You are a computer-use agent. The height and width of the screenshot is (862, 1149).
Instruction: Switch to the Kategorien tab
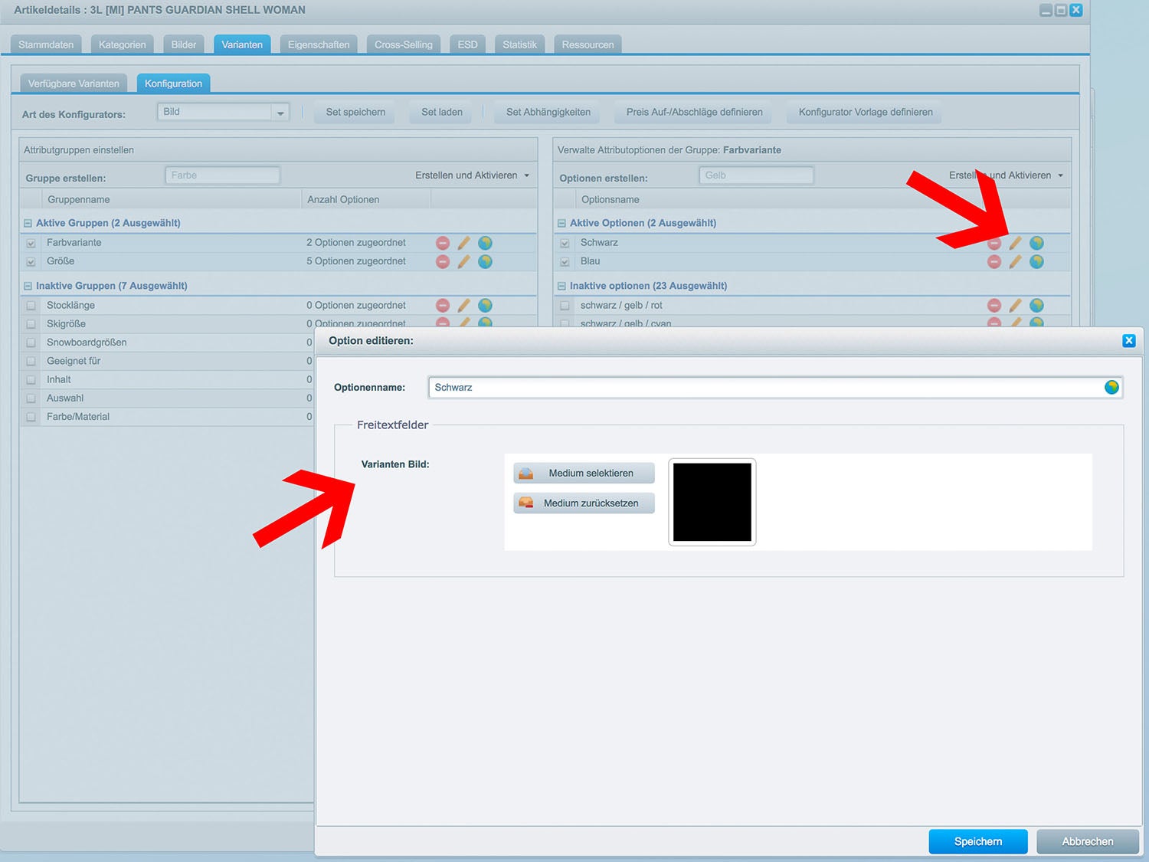[x=123, y=44]
